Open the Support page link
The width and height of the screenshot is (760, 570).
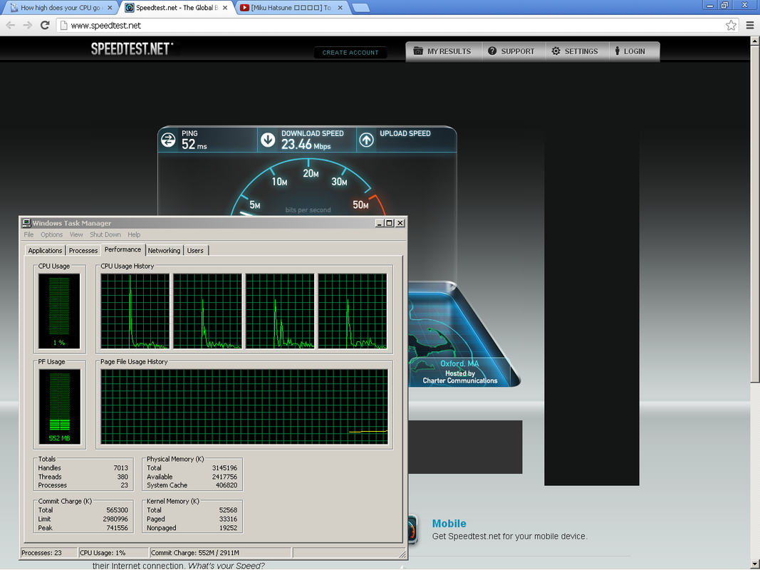511,51
